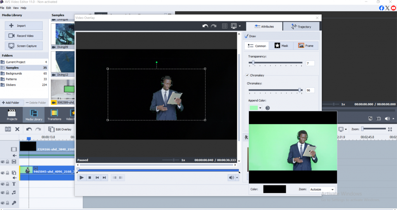397x210 pixels.
Task: Open the Append Color dropdown arrow
Action: point(261,108)
